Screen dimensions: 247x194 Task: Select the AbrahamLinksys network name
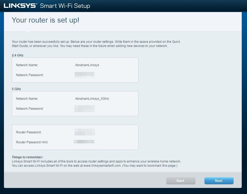point(87,65)
